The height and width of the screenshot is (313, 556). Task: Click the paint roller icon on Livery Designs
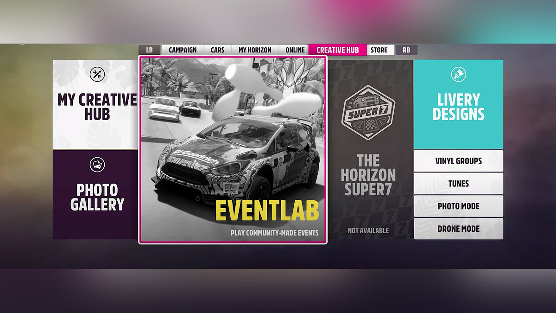458,74
